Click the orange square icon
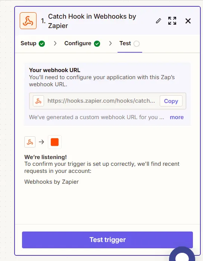 (54, 142)
